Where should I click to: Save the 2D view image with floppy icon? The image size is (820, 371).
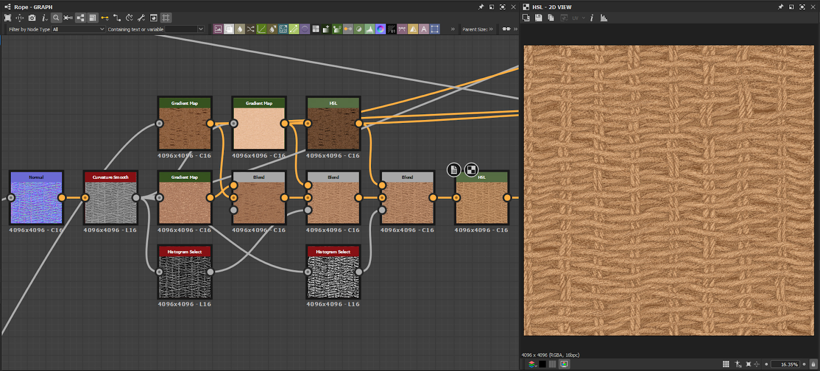(x=538, y=18)
